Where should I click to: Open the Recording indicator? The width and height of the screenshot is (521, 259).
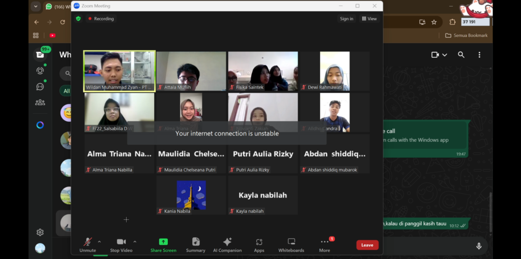coord(101,19)
